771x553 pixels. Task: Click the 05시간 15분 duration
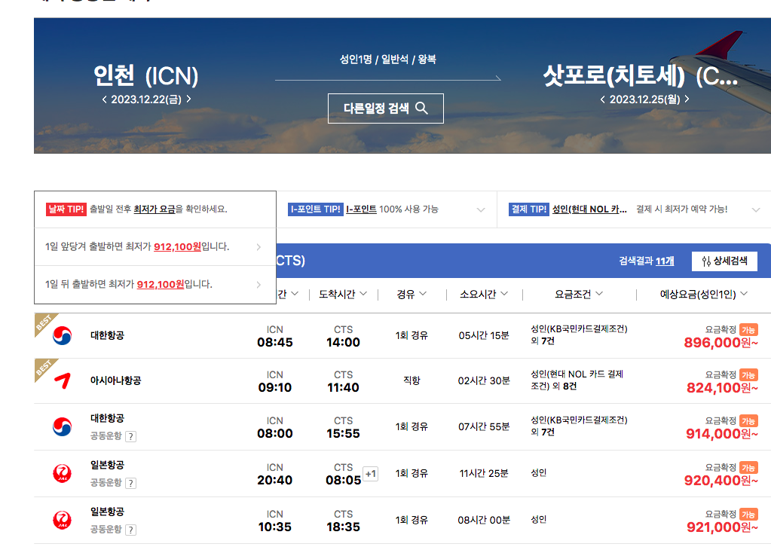484,335
